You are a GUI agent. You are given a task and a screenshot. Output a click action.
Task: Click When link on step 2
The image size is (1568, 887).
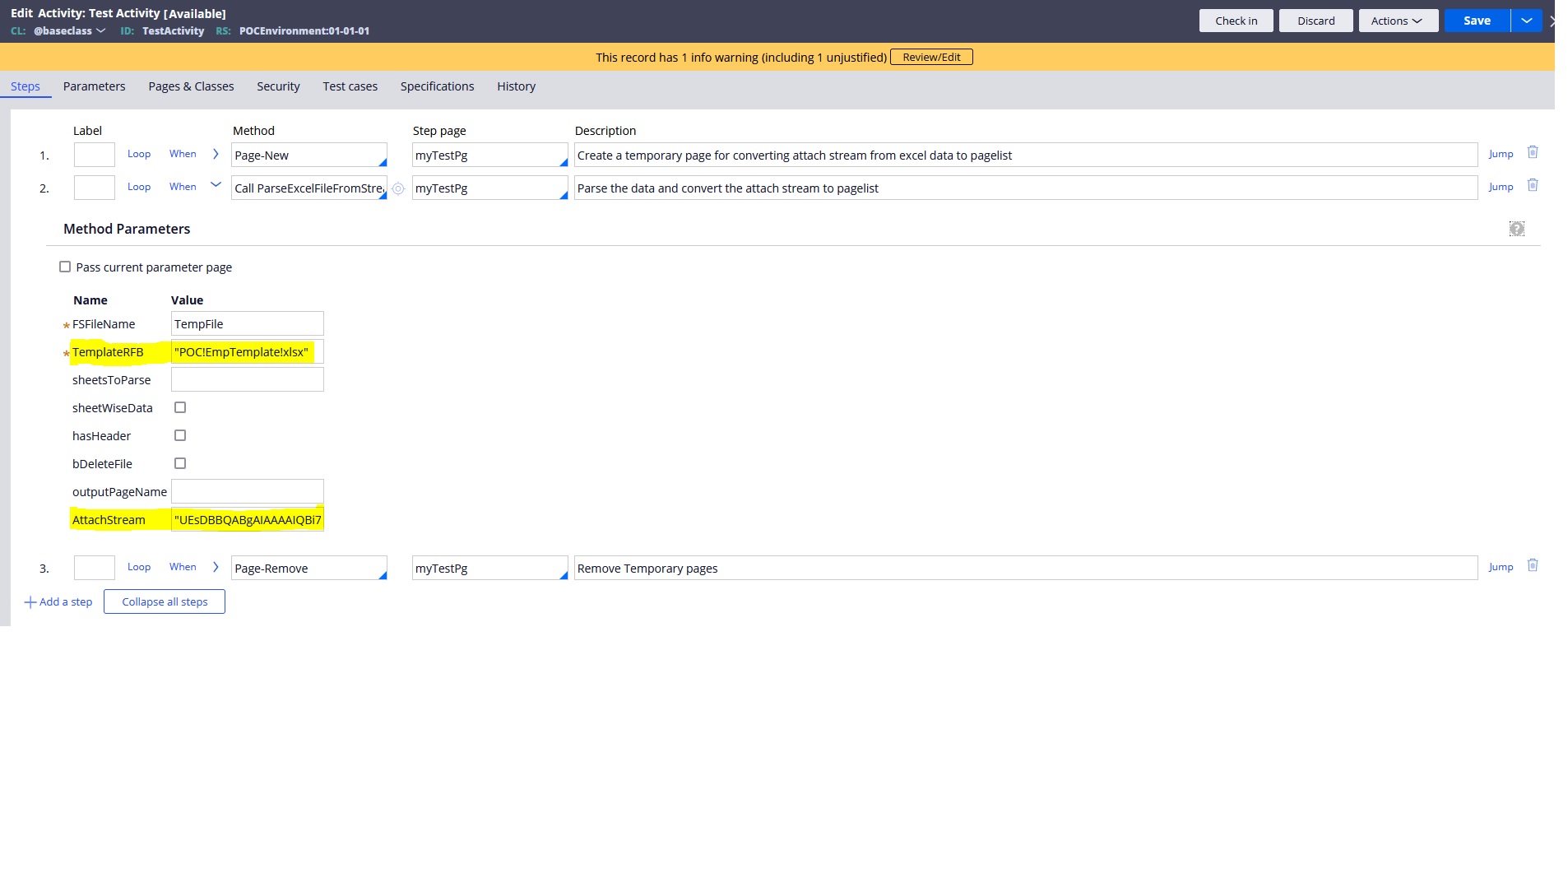[x=183, y=187]
